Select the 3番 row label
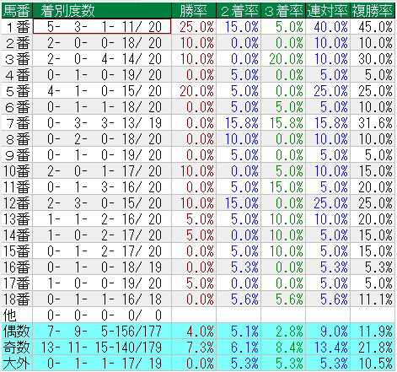Viewport: 397px width, 372px height. (x=17, y=59)
